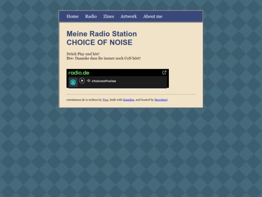
Task: Open the Home navigation link
Action: point(72,17)
